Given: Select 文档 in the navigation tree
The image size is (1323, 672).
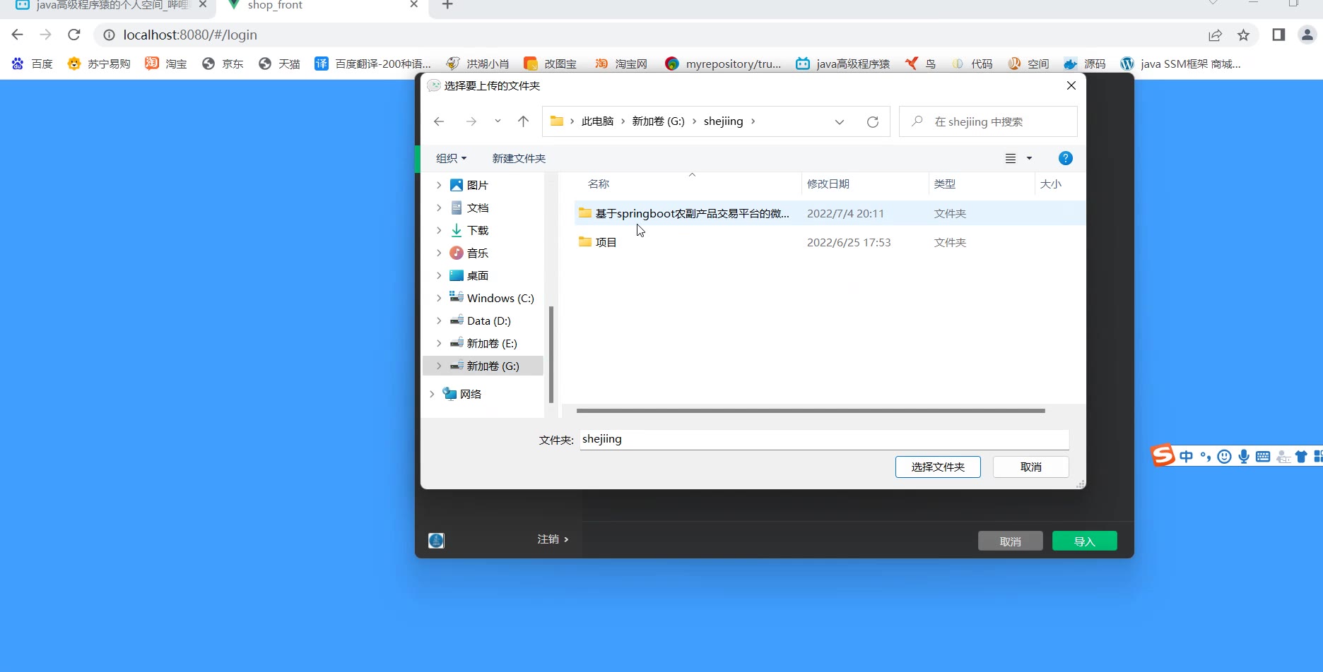Looking at the screenshot, I should [478, 208].
